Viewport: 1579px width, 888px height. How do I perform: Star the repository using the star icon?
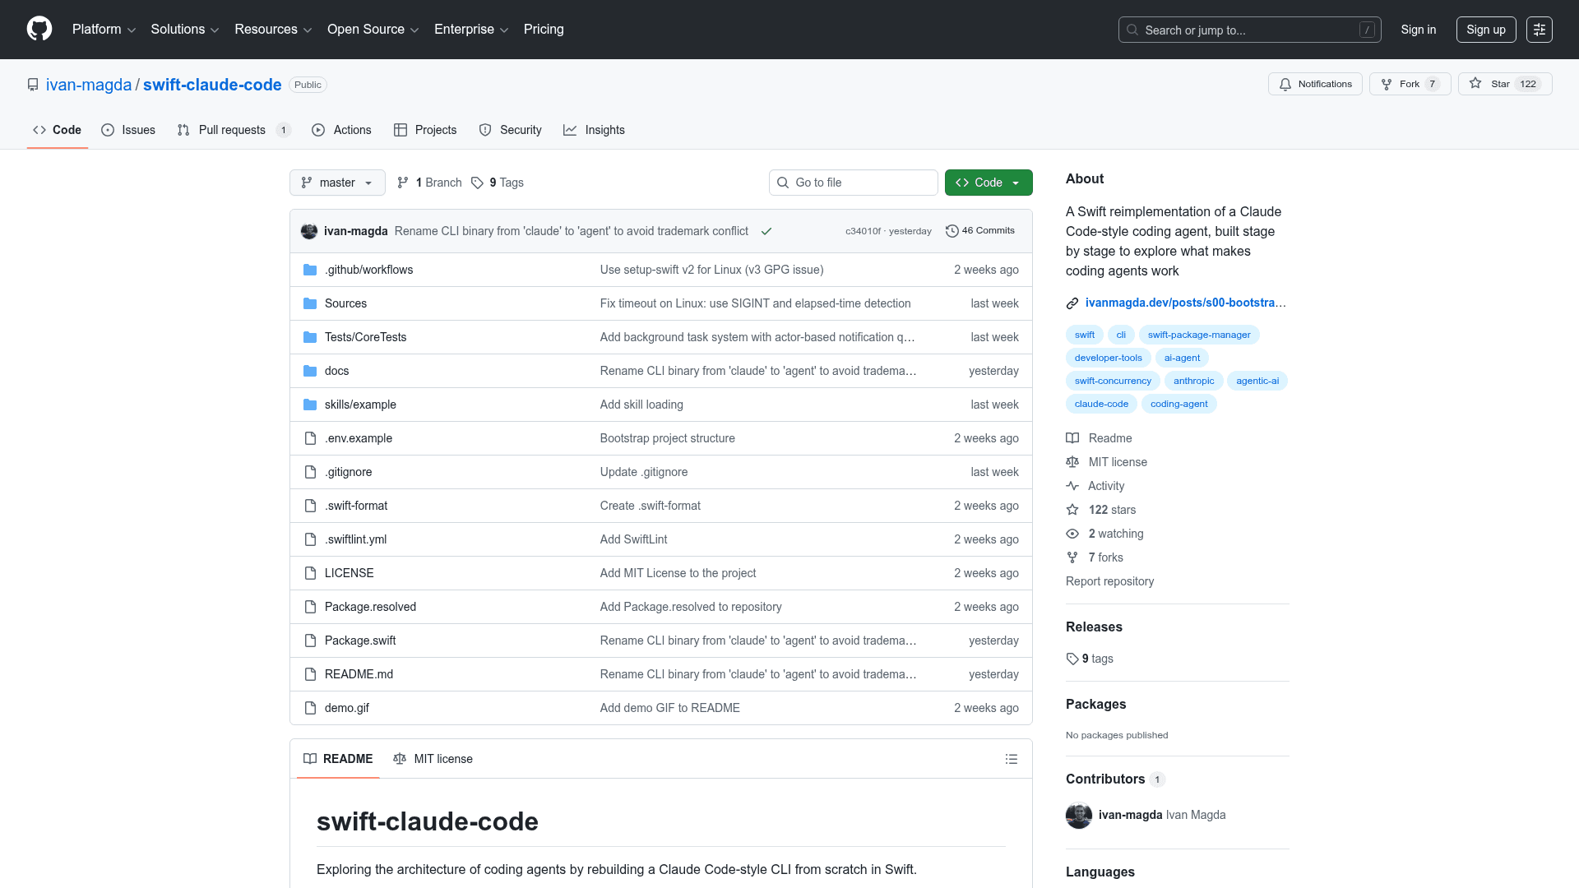coord(1475,83)
